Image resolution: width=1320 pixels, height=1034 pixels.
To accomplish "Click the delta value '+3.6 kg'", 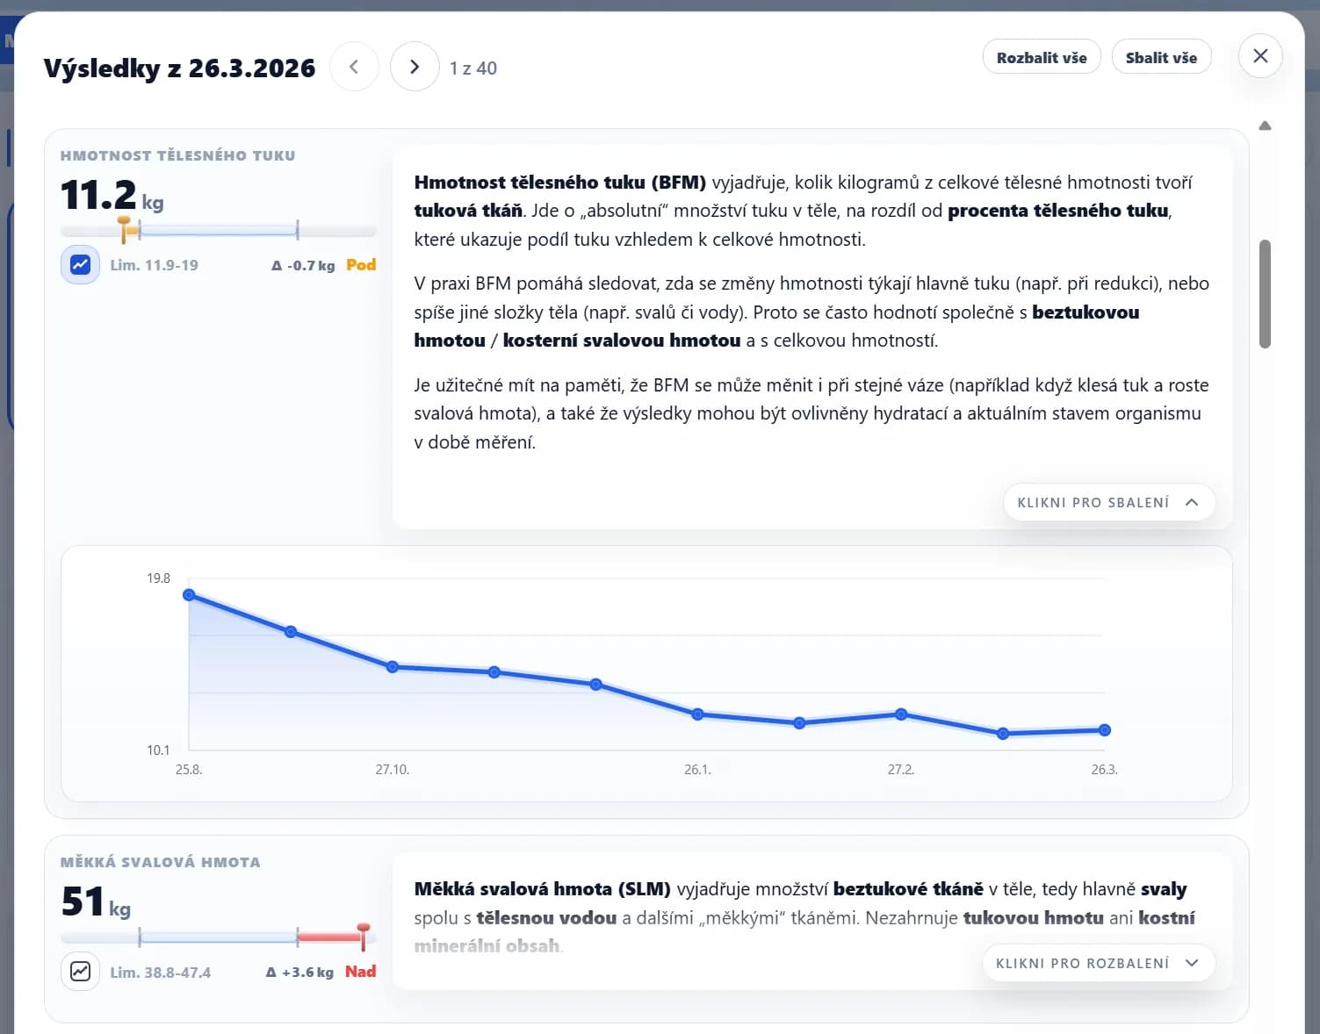I will (299, 973).
